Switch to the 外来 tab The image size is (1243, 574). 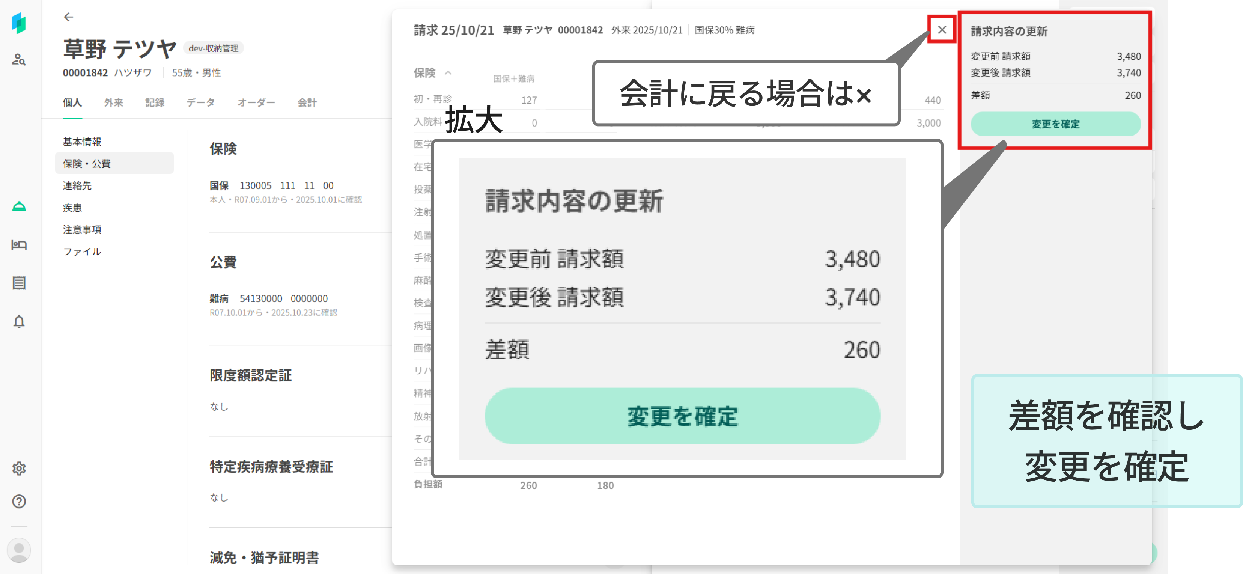113,103
